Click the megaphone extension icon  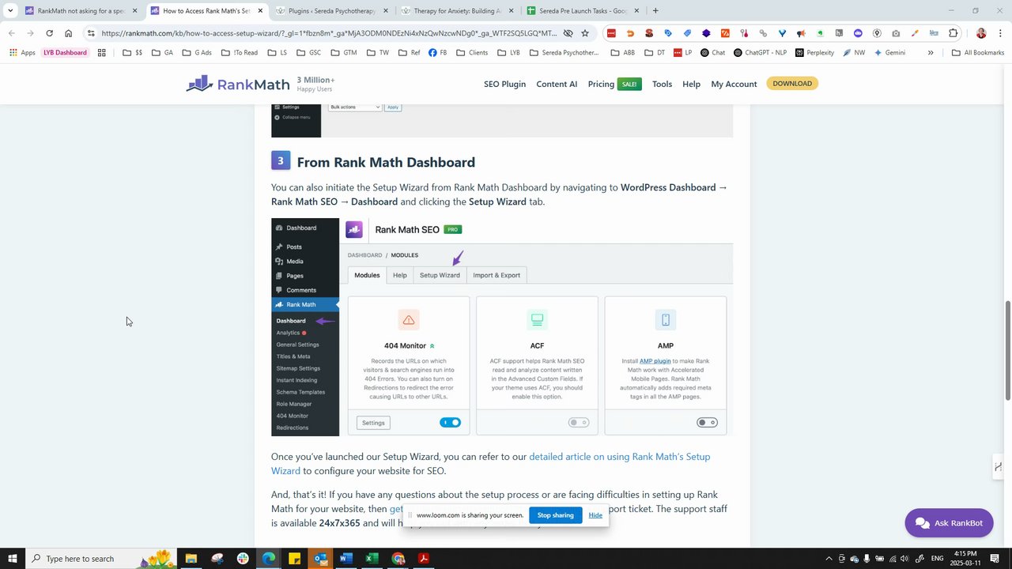click(x=801, y=33)
